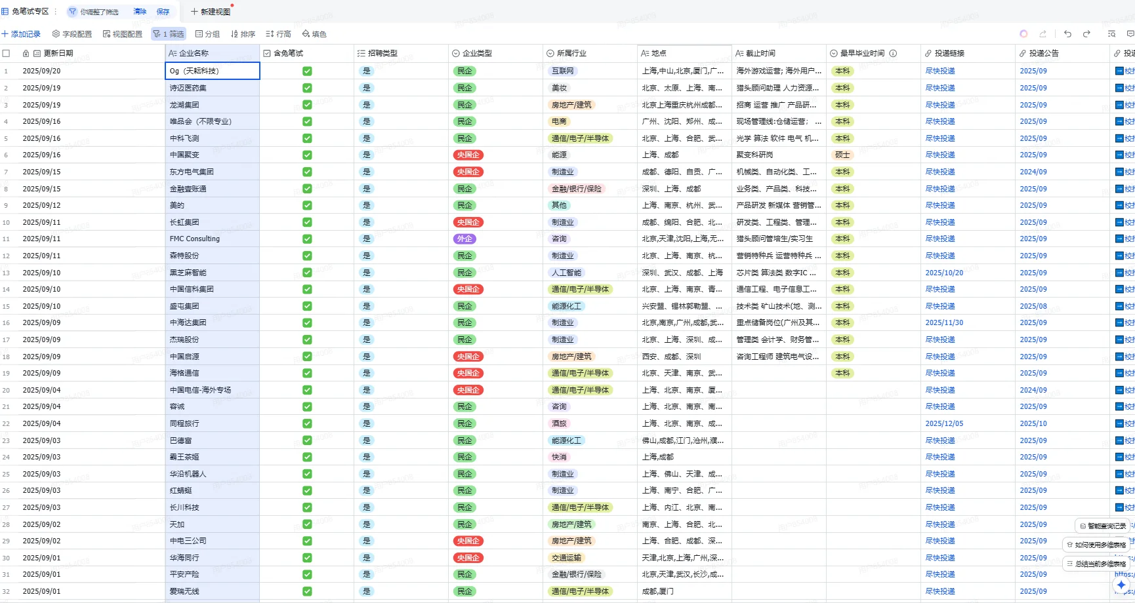The width and height of the screenshot is (1135, 603).
Task: Toggle 含免笔试 checkbox for 中国聚变
Action: click(307, 155)
